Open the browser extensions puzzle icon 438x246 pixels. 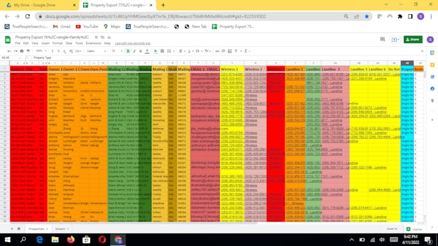(x=400, y=17)
